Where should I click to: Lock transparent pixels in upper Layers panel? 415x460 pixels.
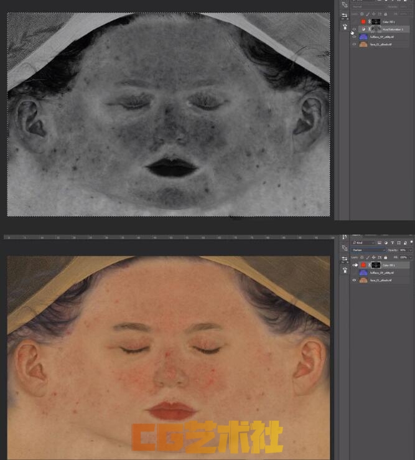pos(361,14)
